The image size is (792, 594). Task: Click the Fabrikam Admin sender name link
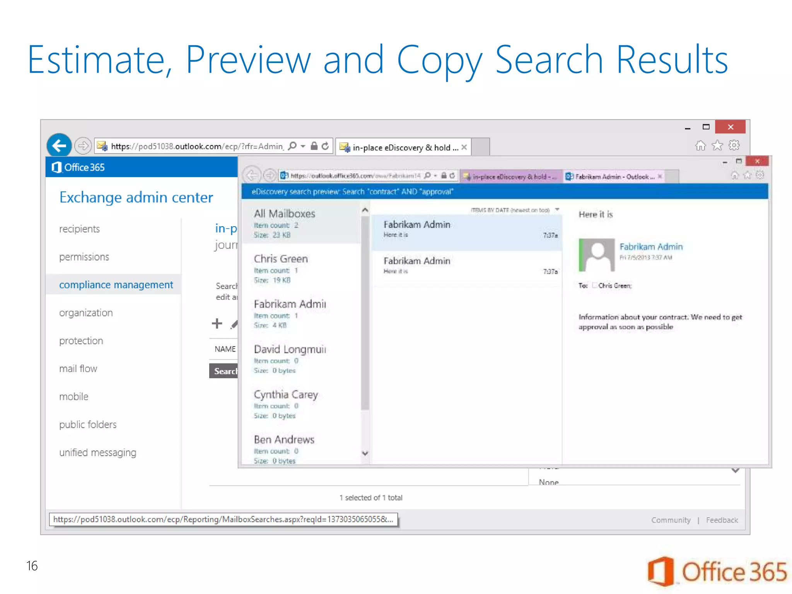[x=651, y=247]
